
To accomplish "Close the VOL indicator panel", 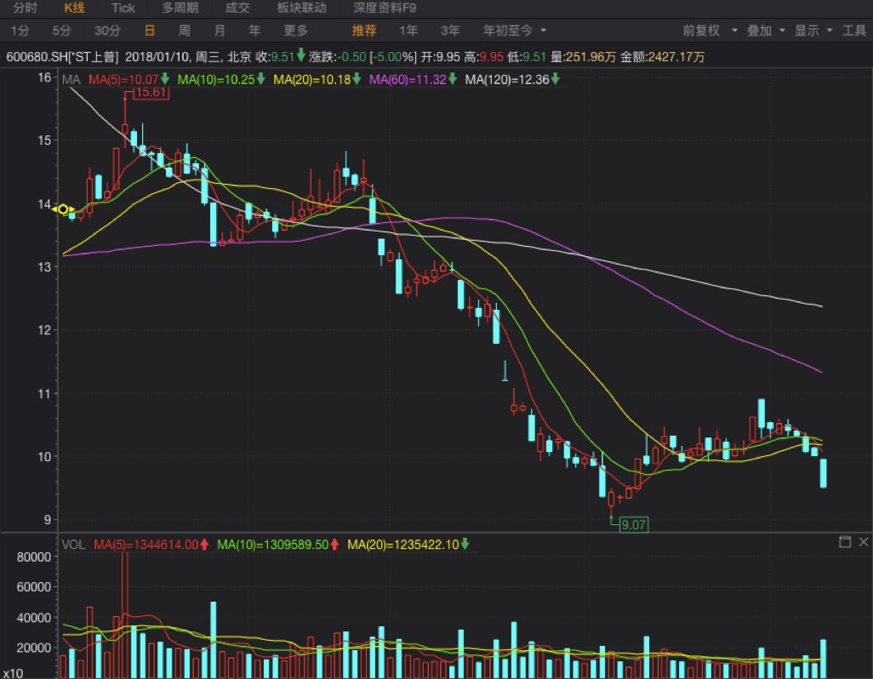I will pos(863,542).
